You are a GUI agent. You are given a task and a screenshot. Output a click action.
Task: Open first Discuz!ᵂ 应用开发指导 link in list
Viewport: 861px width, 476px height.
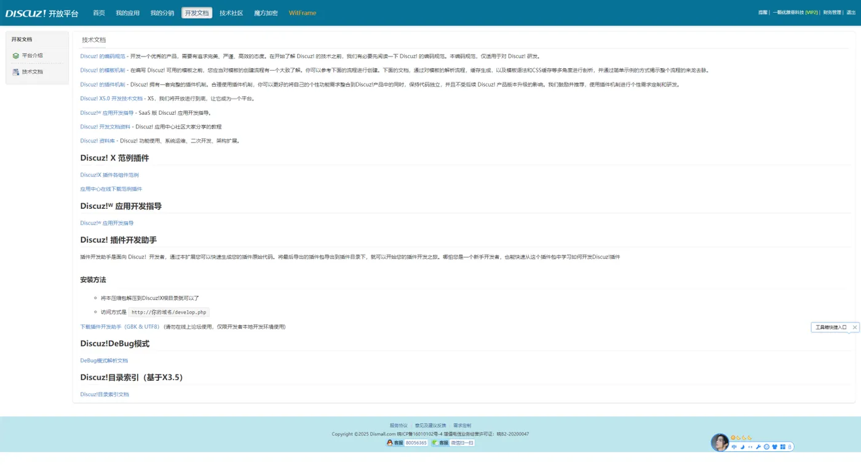107,112
